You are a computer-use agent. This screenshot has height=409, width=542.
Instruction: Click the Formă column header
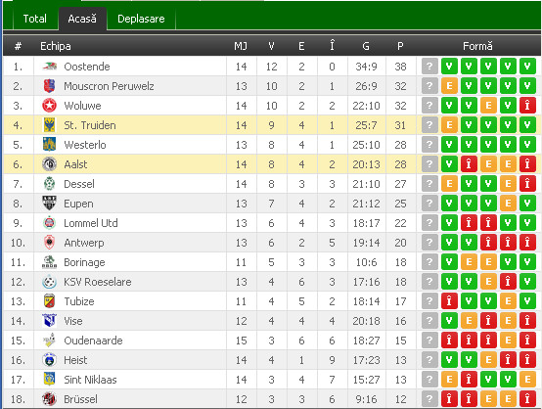(477, 46)
